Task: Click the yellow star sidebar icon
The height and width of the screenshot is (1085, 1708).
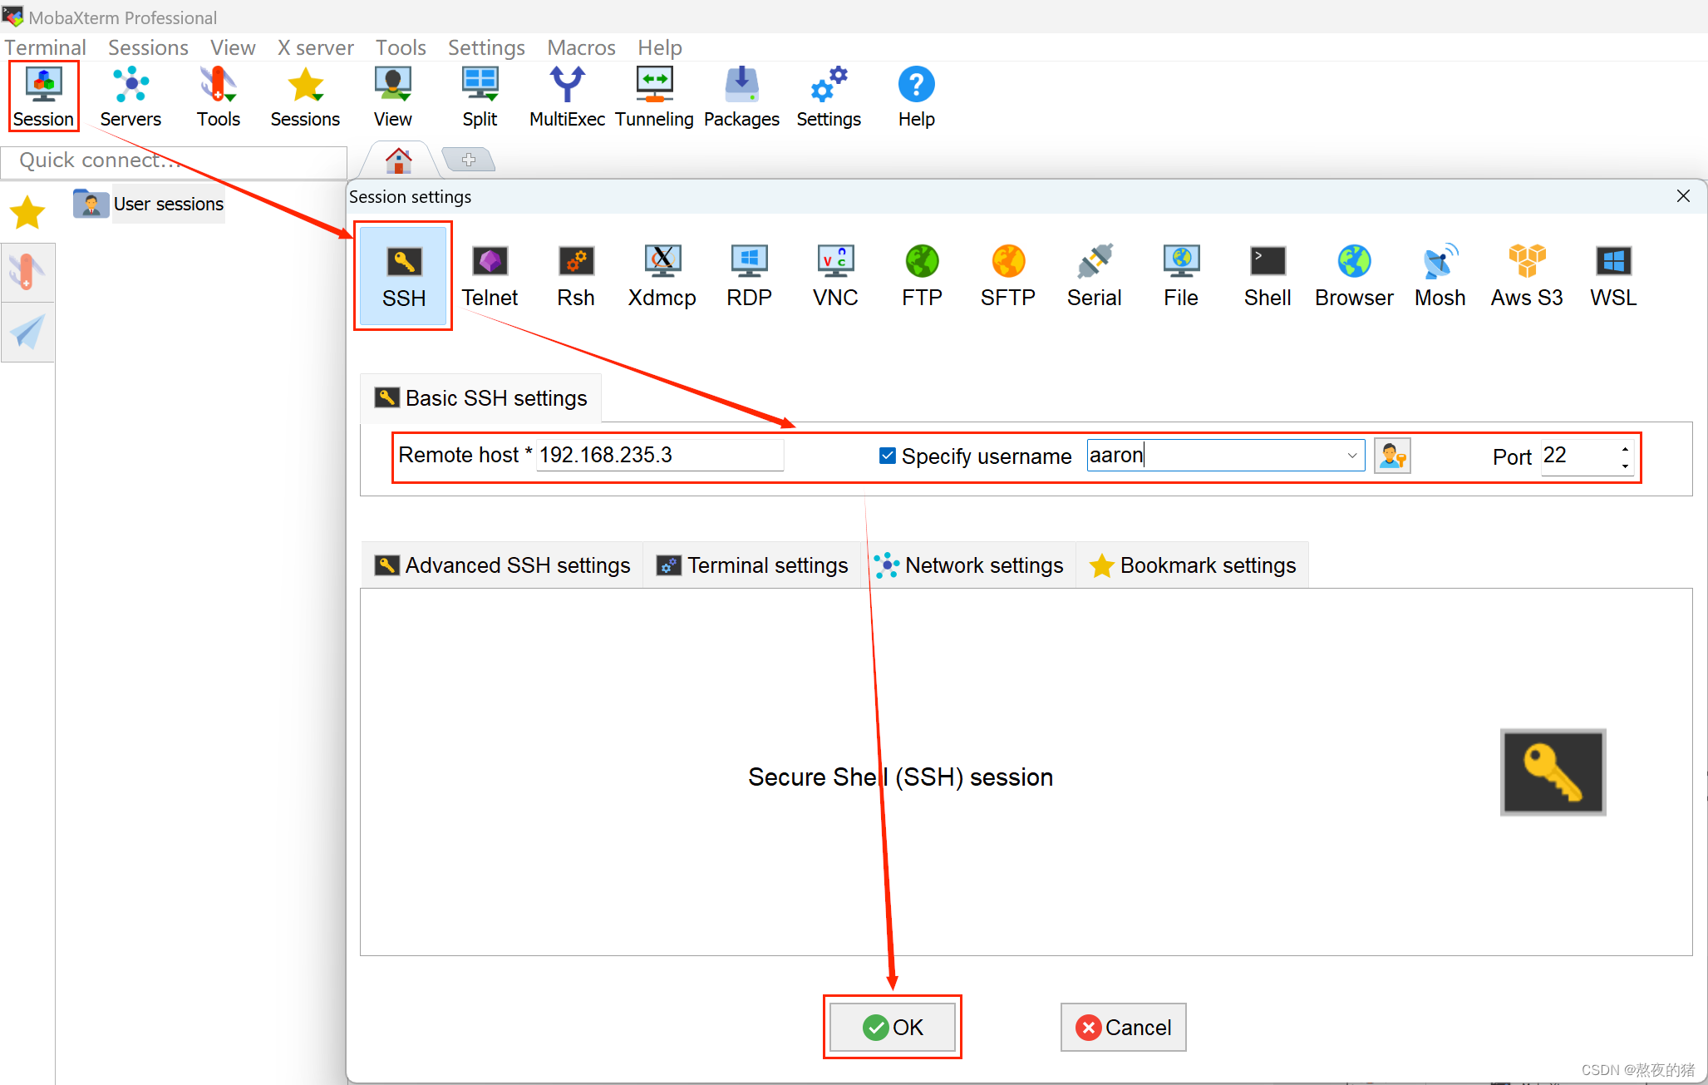Action: 27,212
